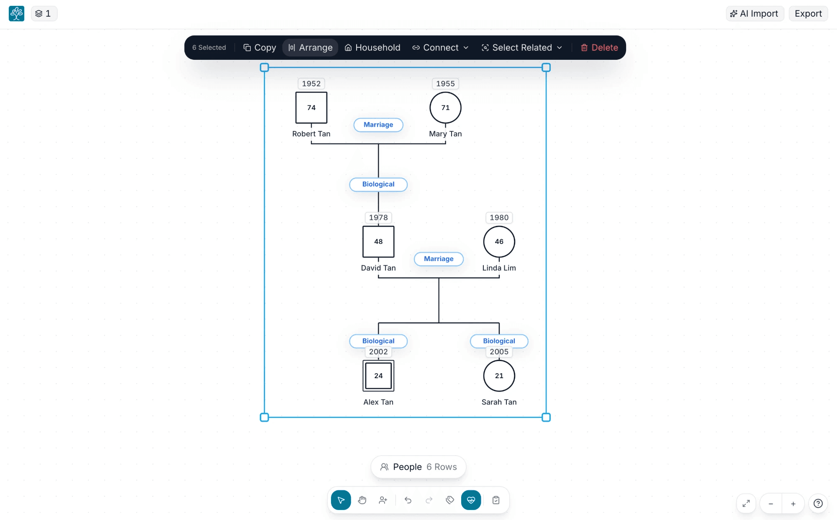Click the 2002 birth year tag
Image resolution: width=837 pixels, height=520 pixels.
pyautogui.click(x=378, y=352)
